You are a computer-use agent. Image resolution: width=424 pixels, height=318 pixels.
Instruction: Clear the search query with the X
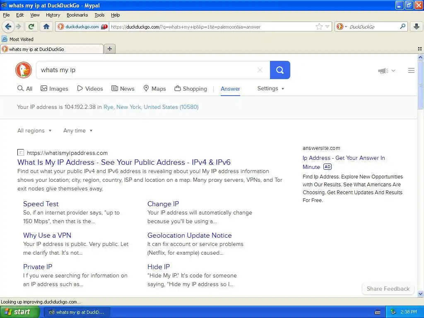(260, 70)
